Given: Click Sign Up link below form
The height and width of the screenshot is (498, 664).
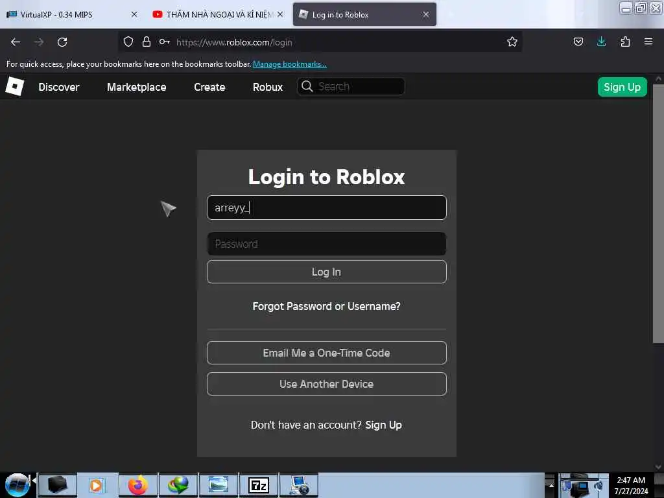Looking at the screenshot, I should click(x=383, y=425).
